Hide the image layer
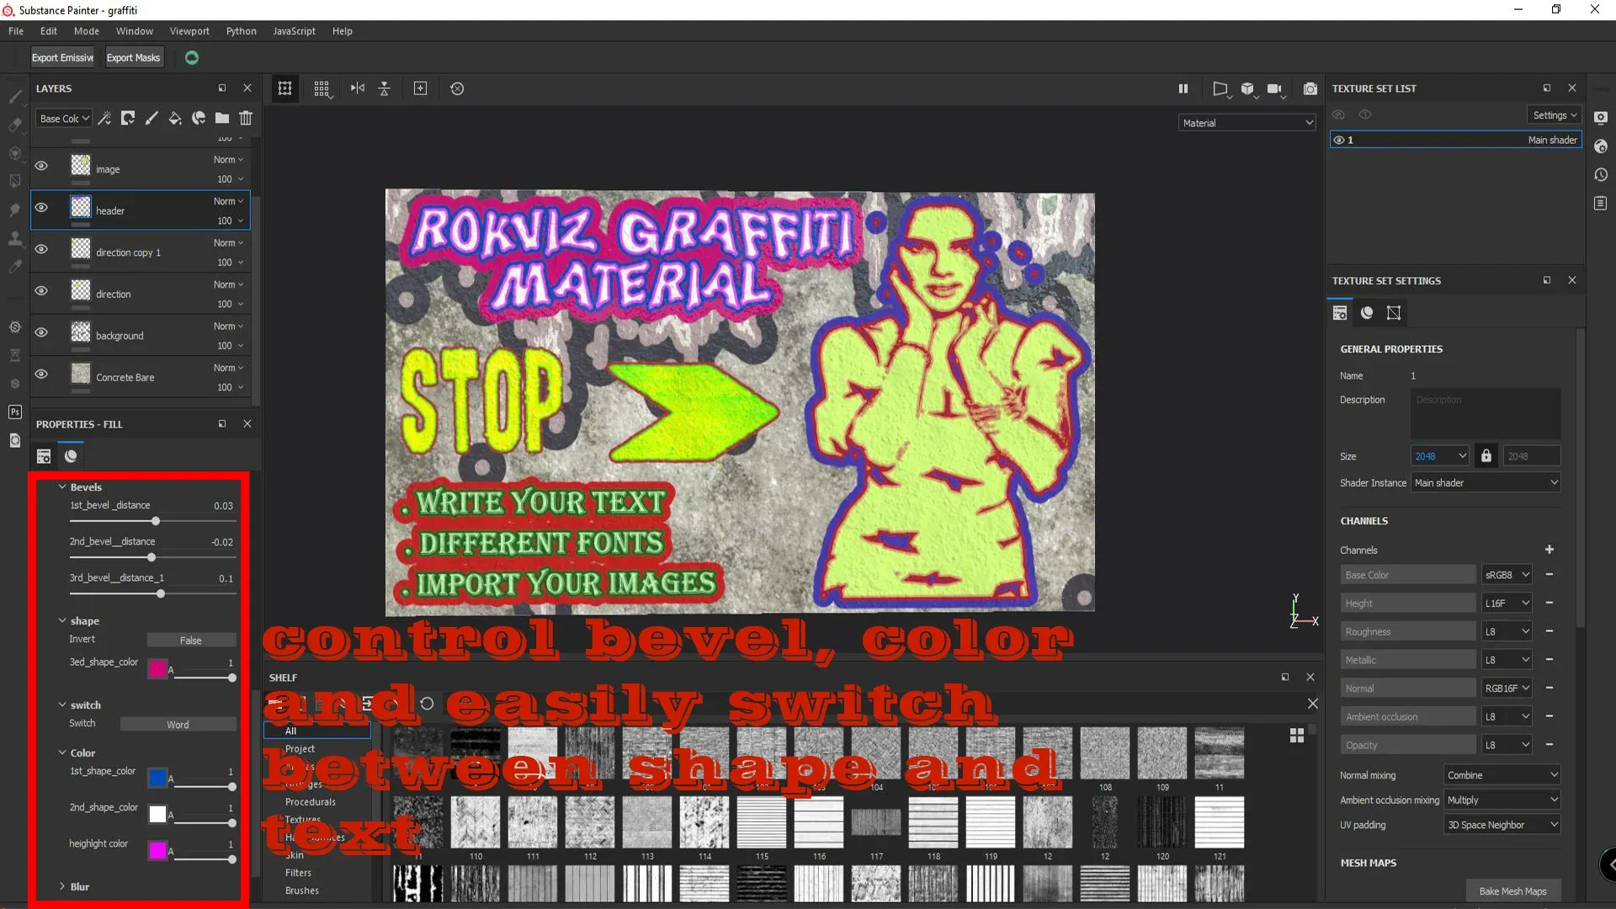 click(41, 166)
